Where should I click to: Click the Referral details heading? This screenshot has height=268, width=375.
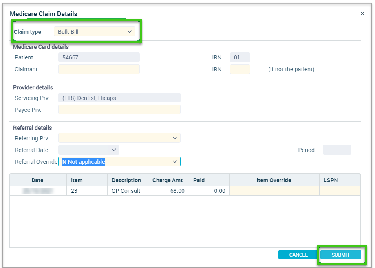(33, 128)
